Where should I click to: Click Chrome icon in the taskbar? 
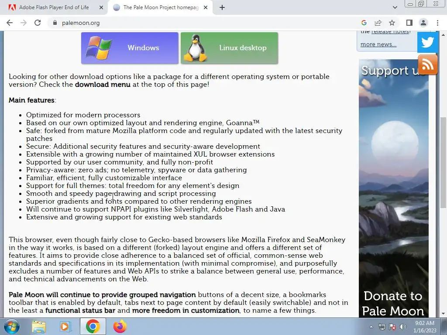coord(93,326)
